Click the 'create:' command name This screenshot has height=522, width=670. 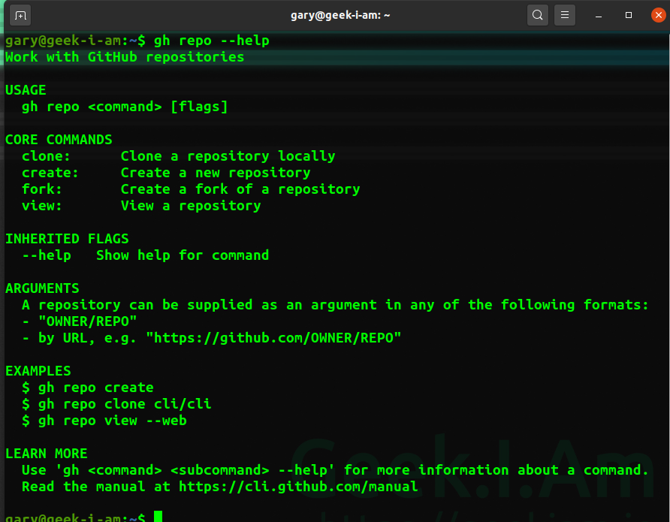[x=50, y=173]
